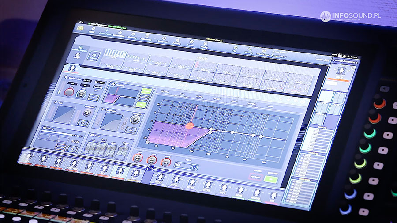Click the Compressor threshold knob
The image size is (397, 223).
click(135, 119)
